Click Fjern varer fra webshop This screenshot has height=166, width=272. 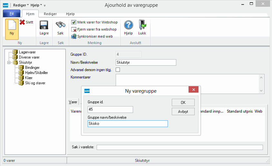pyautogui.click(x=94, y=29)
